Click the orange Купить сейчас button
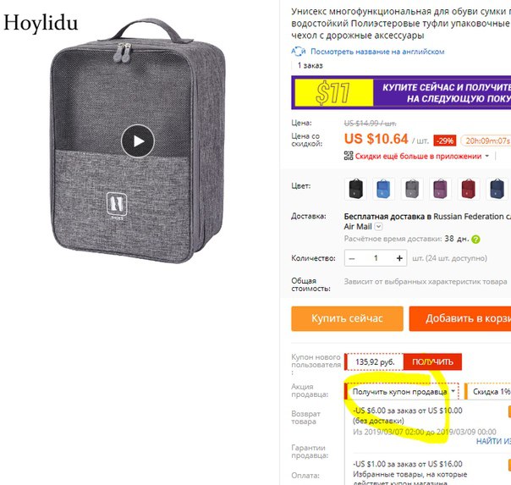This screenshot has height=485, width=511. pyautogui.click(x=347, y=318)
